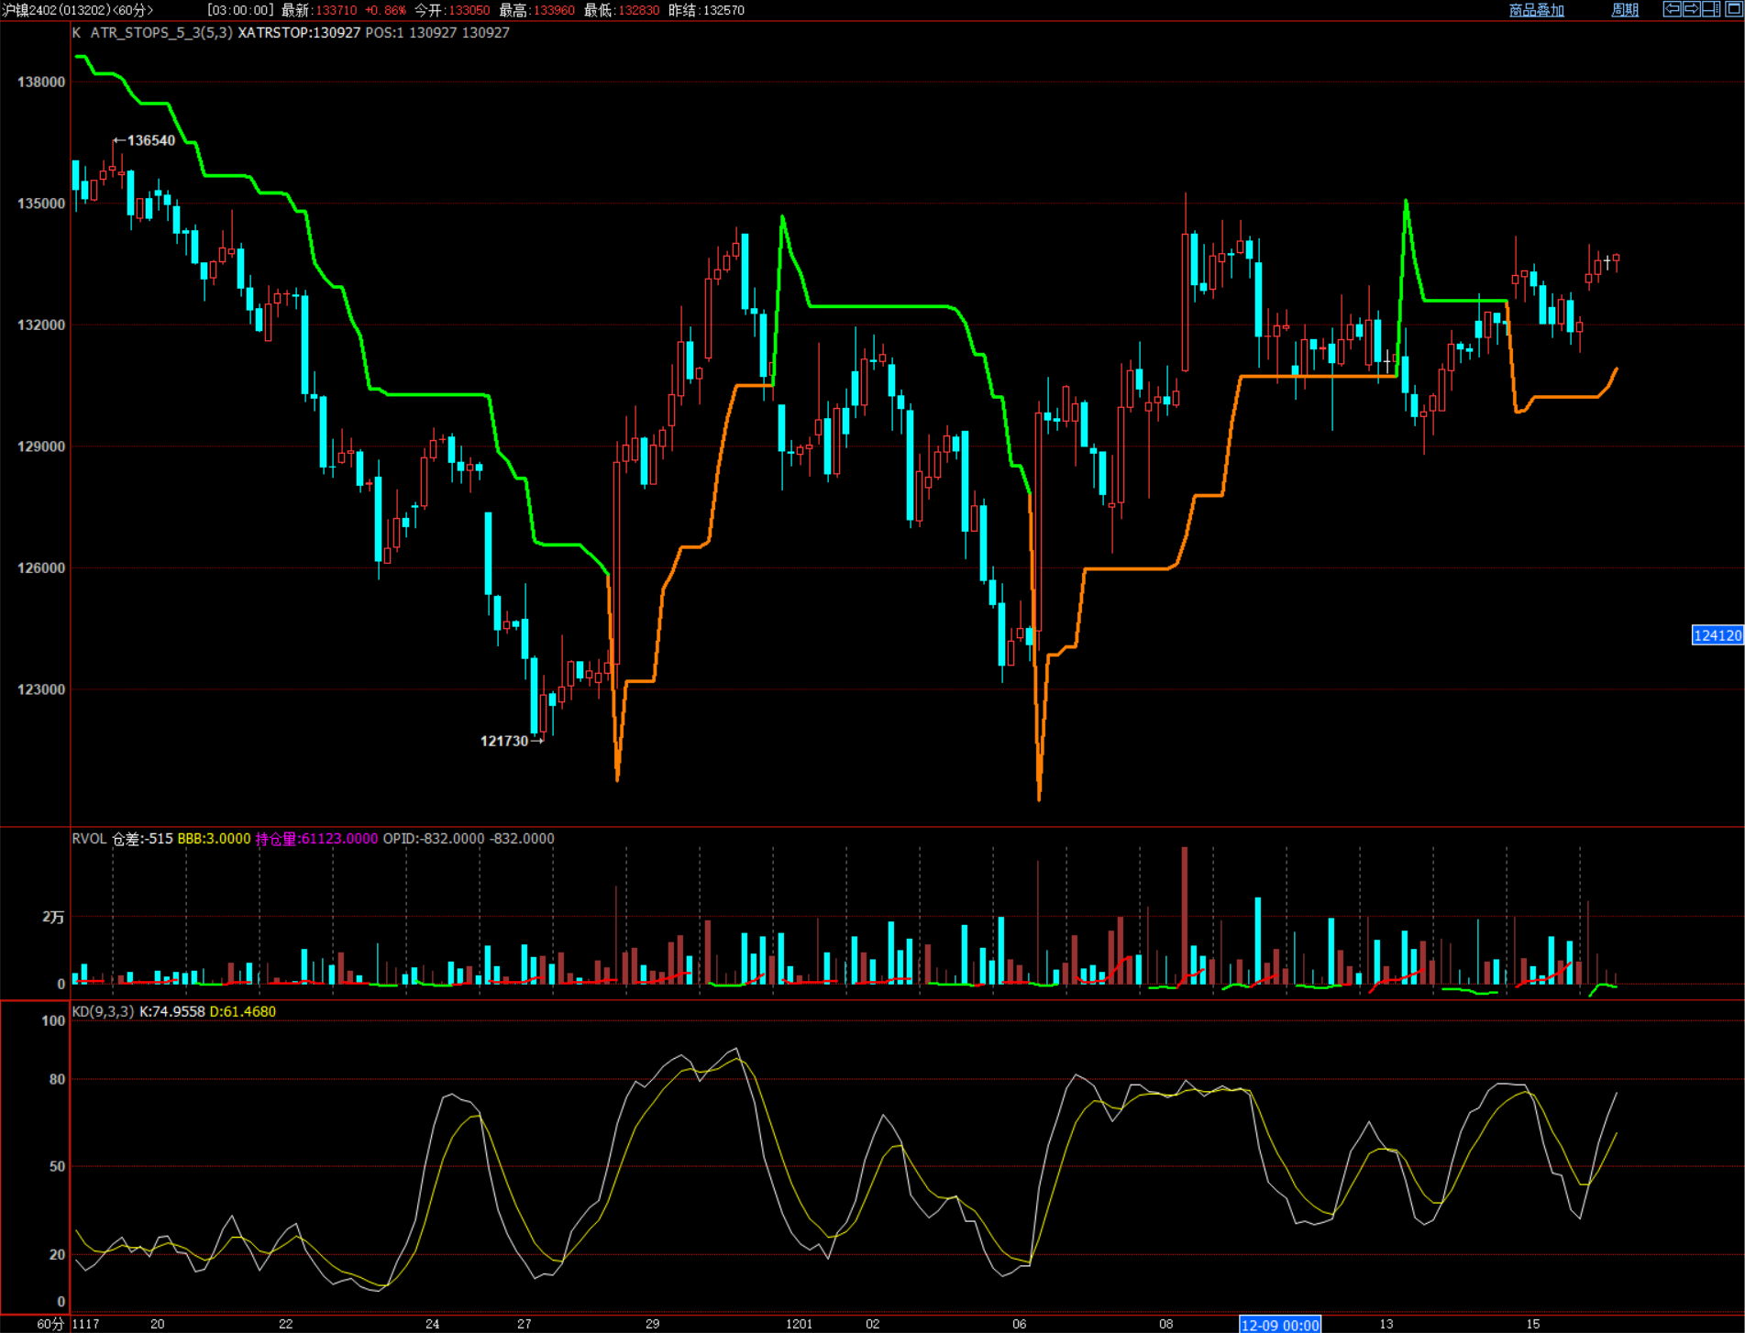Image resolution: width=1745 pixels, height=1333 pixels.
Task: Click the blue 124120 price tag
Action: point(1717,635)
